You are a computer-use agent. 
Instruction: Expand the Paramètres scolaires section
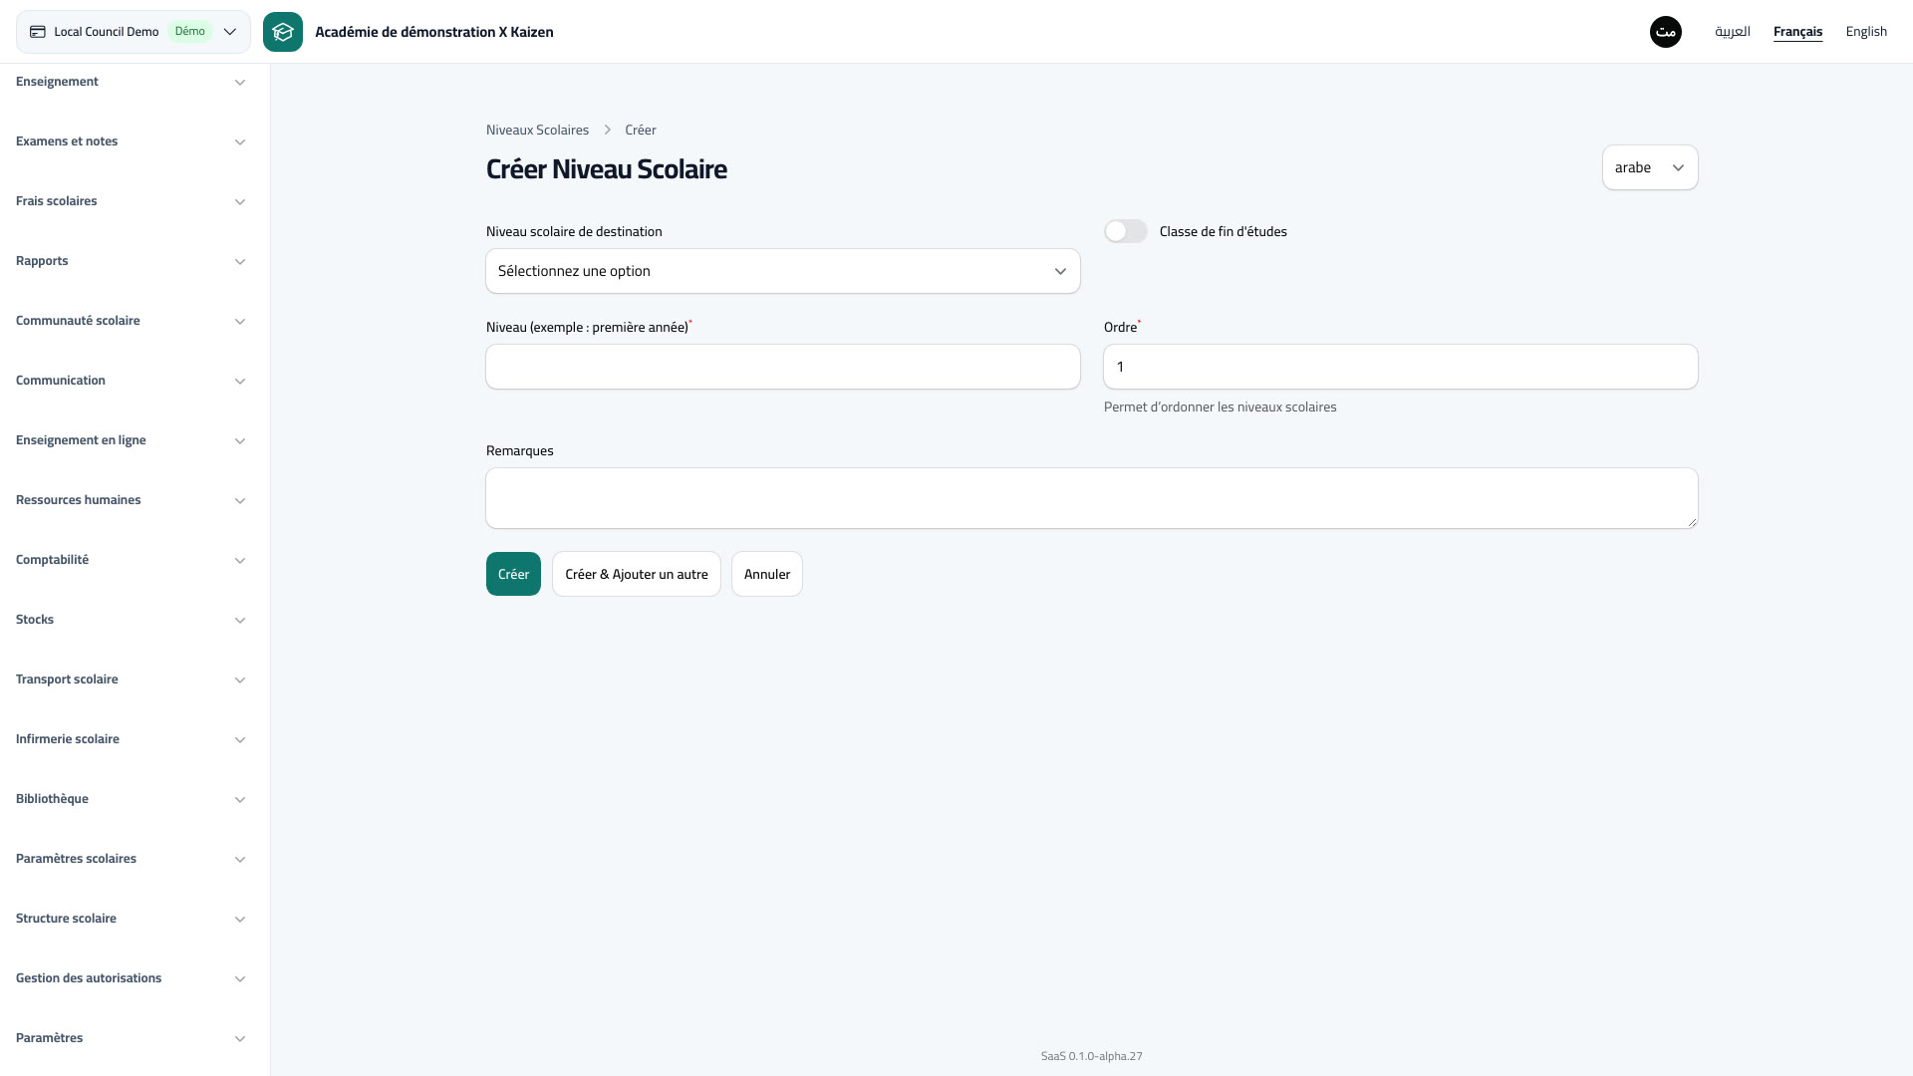pos(132,859)
